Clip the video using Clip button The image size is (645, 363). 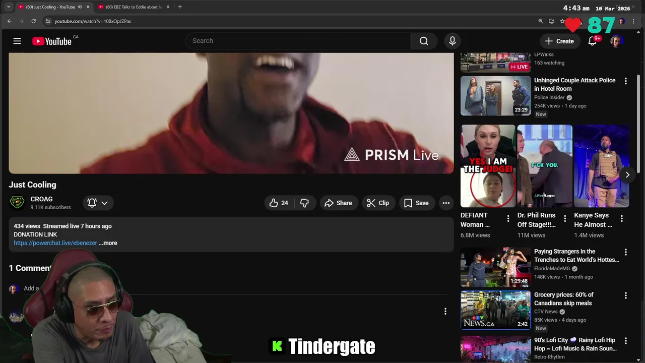[377, 203]
